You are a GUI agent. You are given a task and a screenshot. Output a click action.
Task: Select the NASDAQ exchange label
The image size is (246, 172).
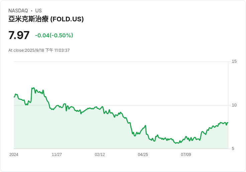pyautogui.click(x=18, y=11)
